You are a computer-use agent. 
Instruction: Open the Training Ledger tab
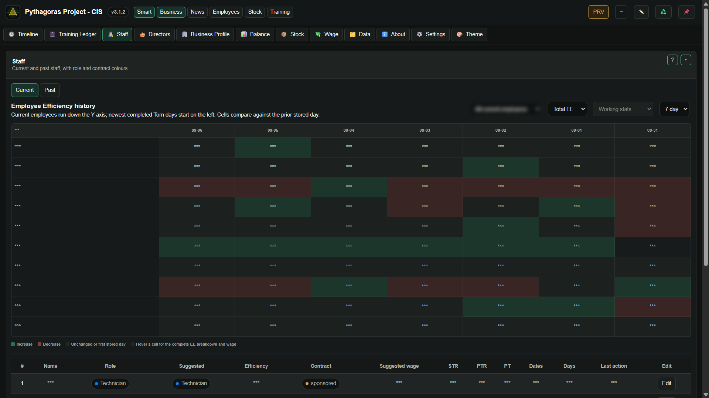(x=73, y=34)
